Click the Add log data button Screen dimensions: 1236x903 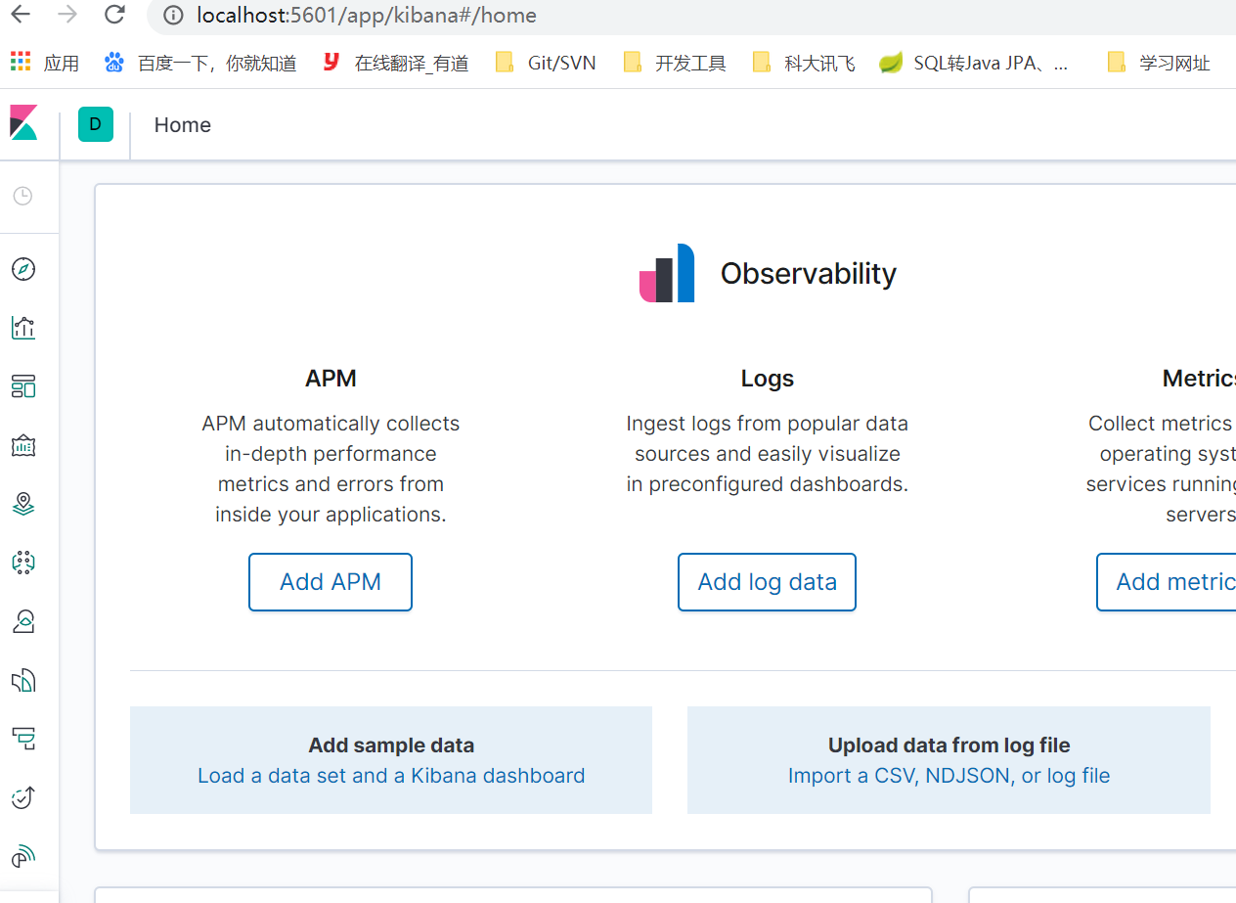tap(767, 582)
